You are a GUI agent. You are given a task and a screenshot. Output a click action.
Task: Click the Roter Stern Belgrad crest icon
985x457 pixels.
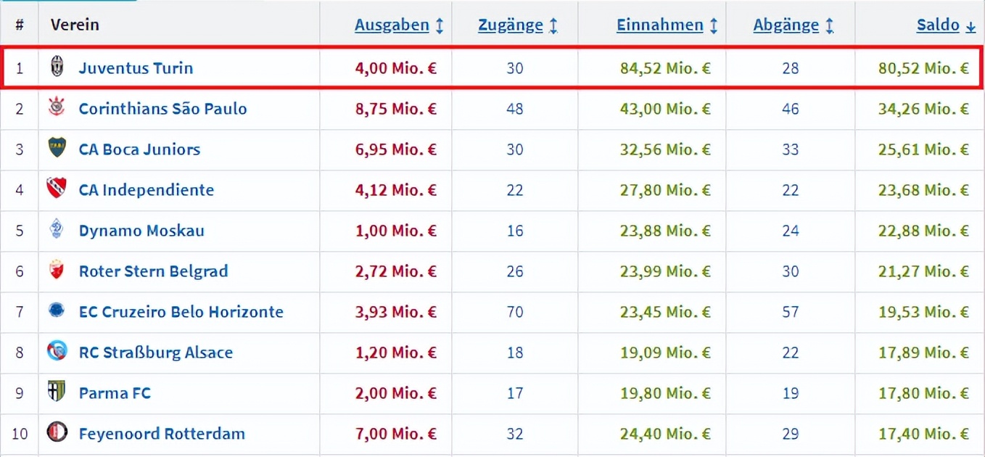[x=57, y=271]
